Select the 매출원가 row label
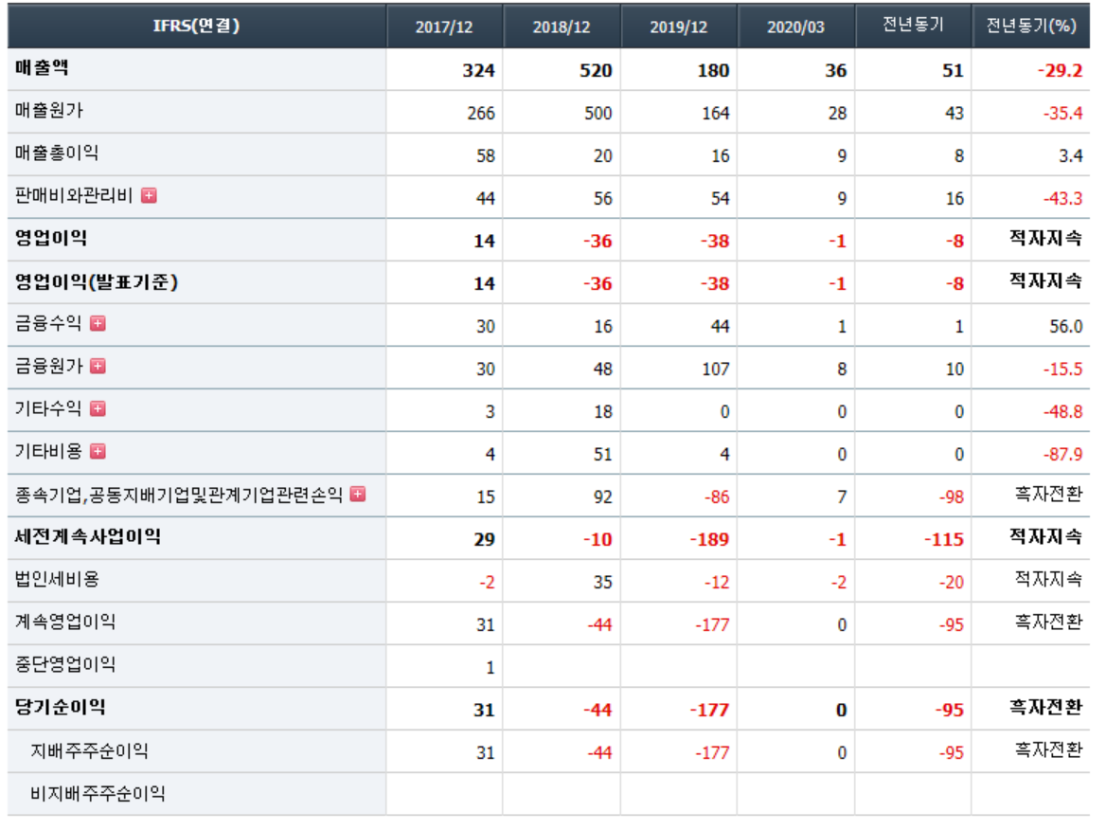The image size is (1106, 830). pyautogui.click(x=48, y=110)
